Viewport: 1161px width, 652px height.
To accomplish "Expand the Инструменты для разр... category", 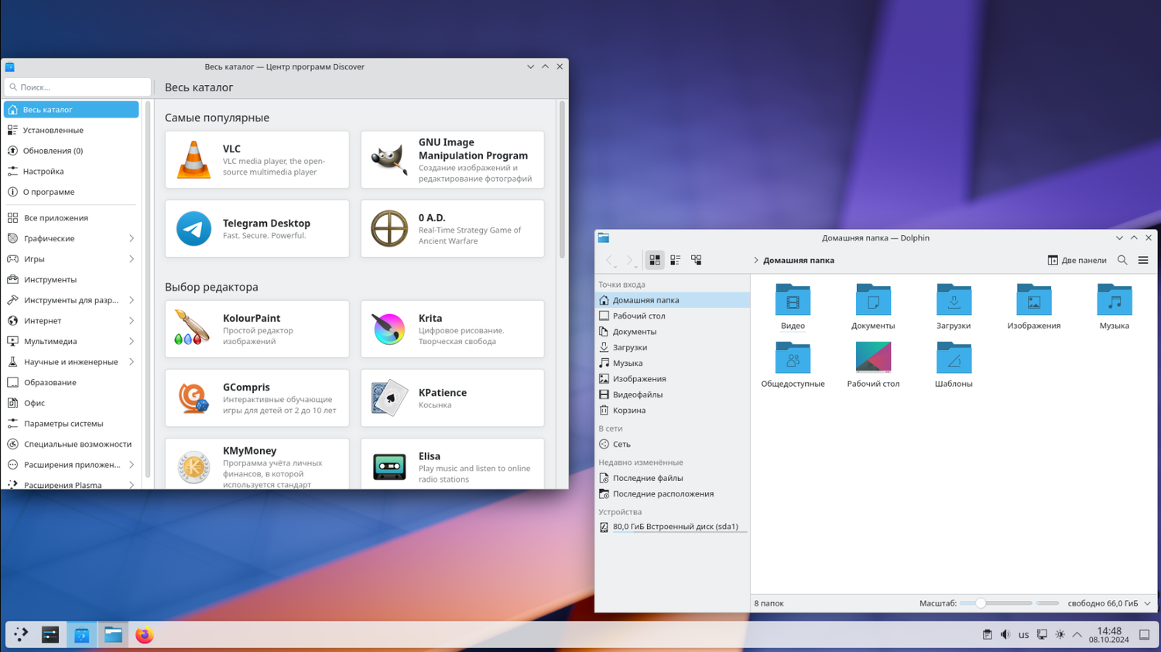I will 132,300.
